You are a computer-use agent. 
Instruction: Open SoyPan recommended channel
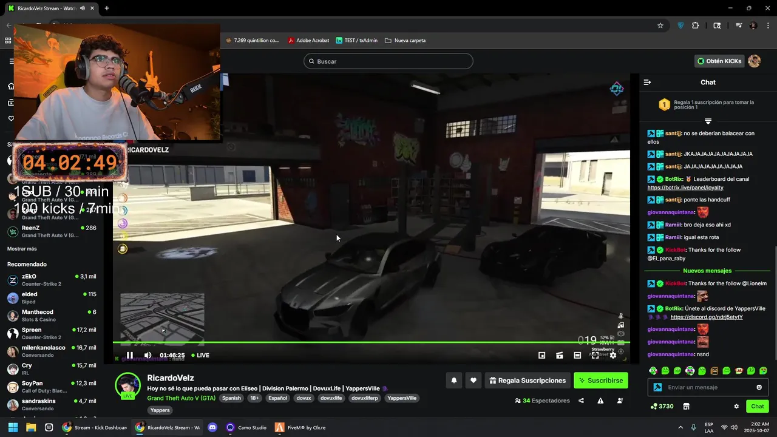[52, 387]
